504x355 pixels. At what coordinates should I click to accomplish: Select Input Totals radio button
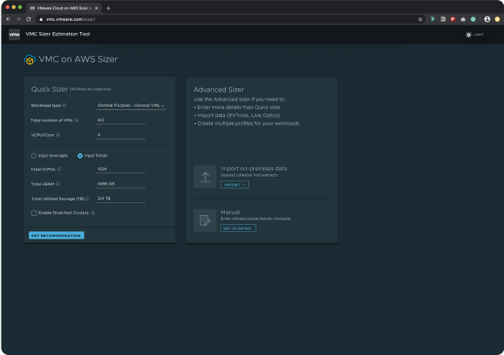[x=80, y=156]
